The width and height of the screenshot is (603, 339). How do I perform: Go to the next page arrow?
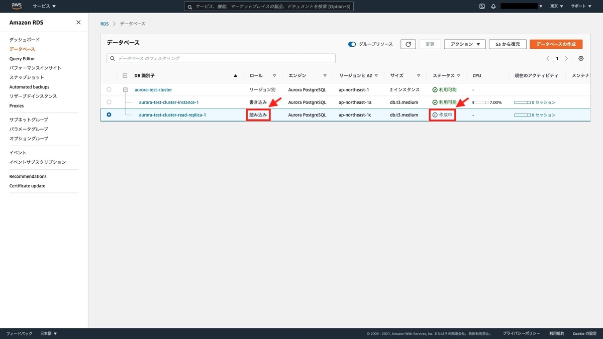click(566, 58)
